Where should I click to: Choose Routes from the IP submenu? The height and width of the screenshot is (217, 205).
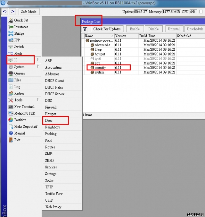pos(62,147)
